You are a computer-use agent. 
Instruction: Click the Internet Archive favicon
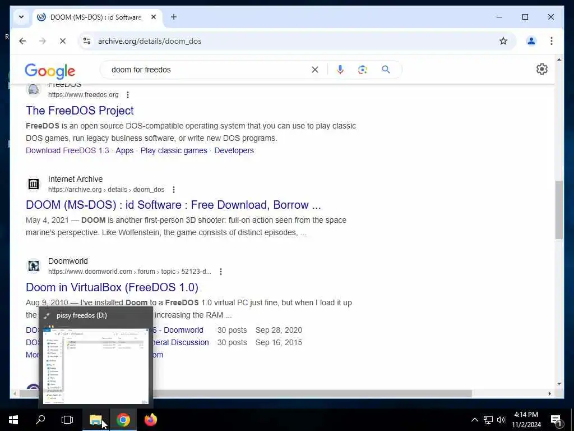pos(34,184)
